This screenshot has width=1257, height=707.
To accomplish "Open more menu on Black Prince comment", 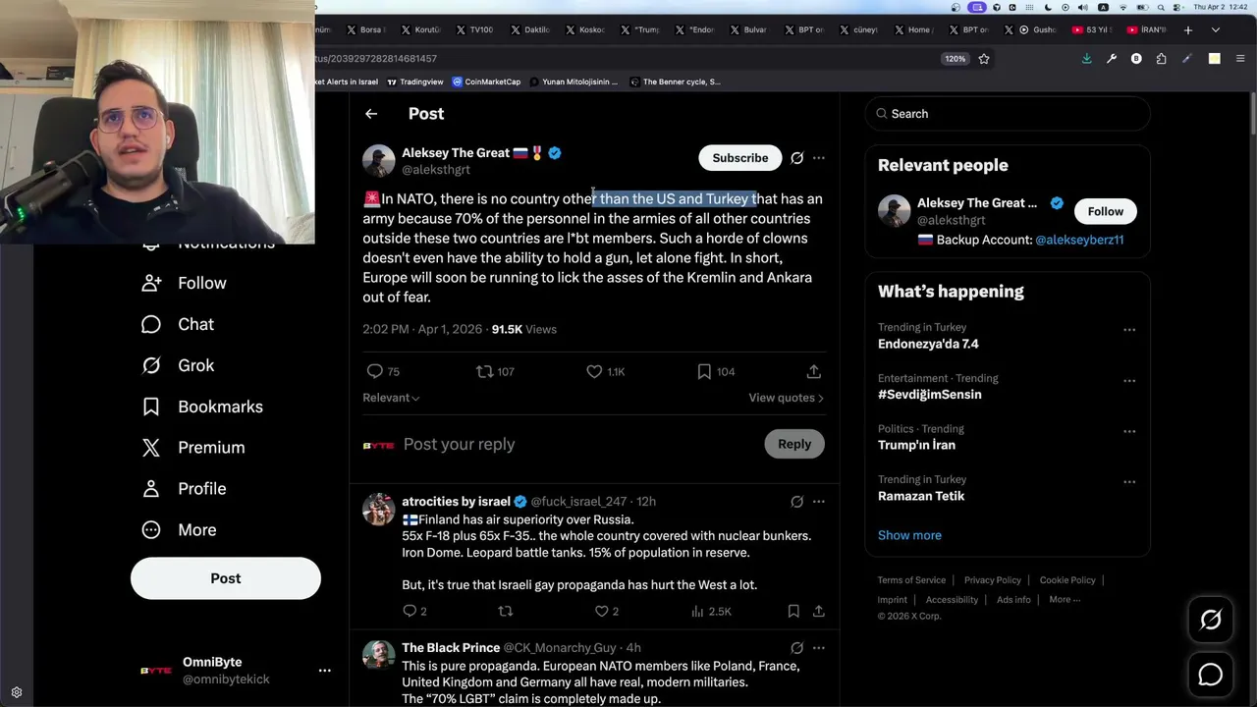I will coord(819,648).
